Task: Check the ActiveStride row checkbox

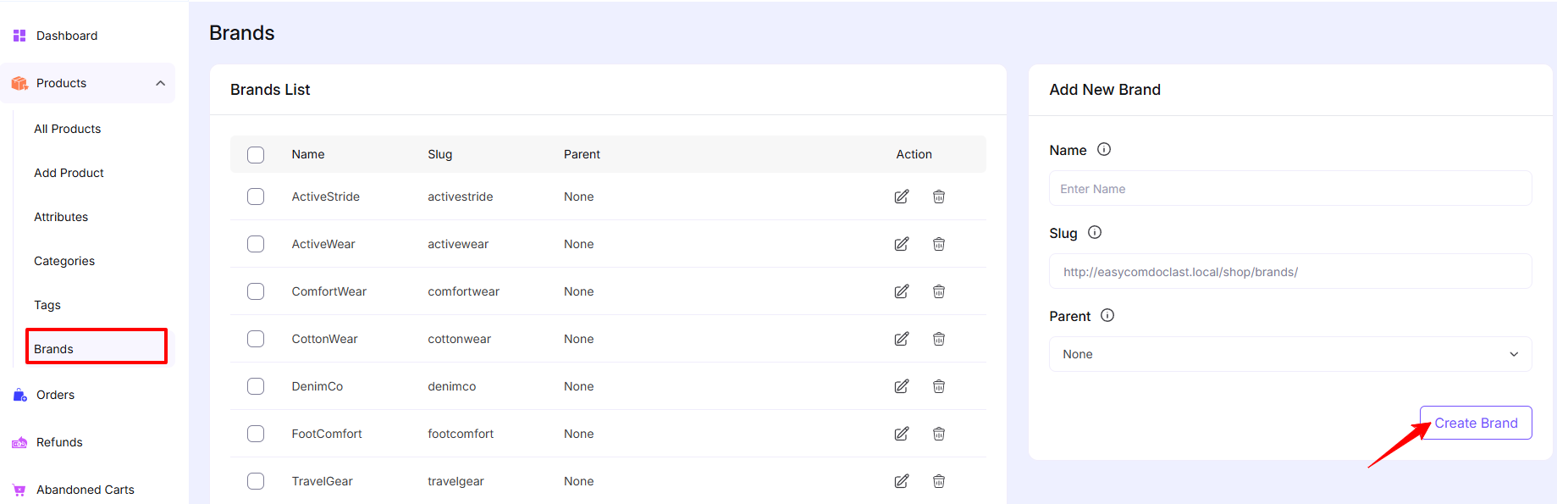Action: tap(256, 197)
